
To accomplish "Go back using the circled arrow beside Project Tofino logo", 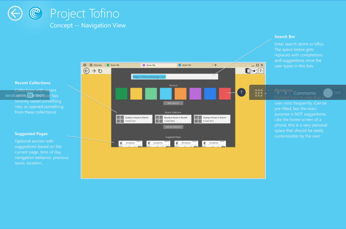I will pos(15,13).
